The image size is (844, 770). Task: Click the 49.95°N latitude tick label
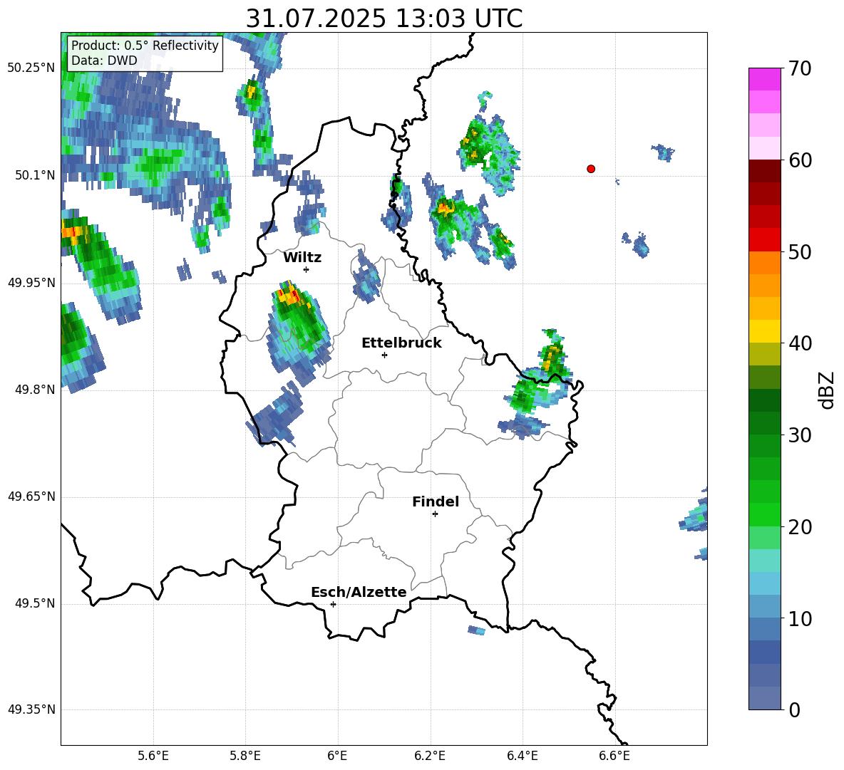[x=31, y=282]
